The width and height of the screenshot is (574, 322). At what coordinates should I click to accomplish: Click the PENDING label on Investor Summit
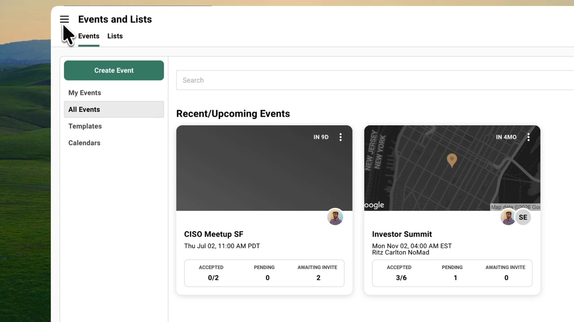click(x=452, y=267)
